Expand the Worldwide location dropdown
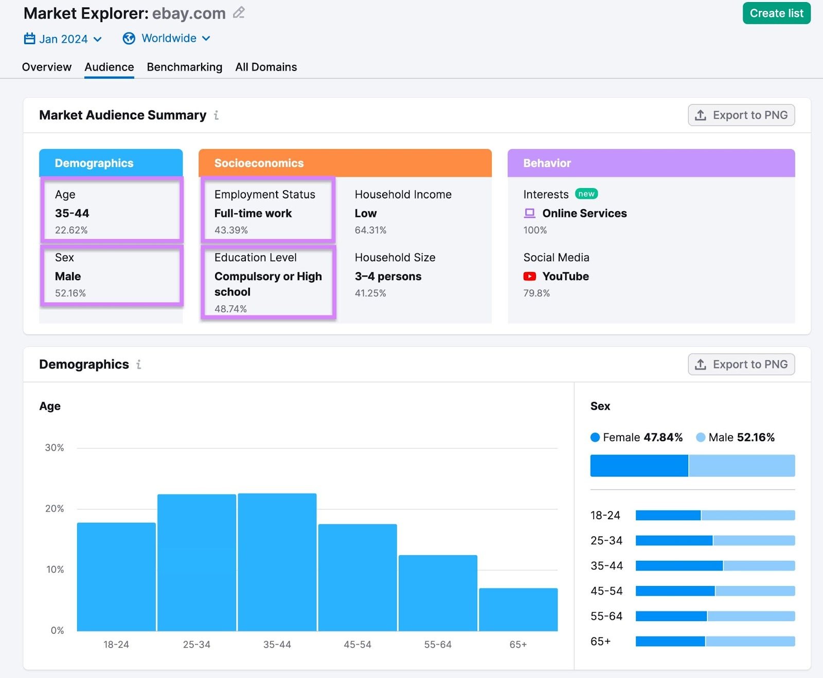This screenshot has height=678, width=823. (x=169, y=38)
